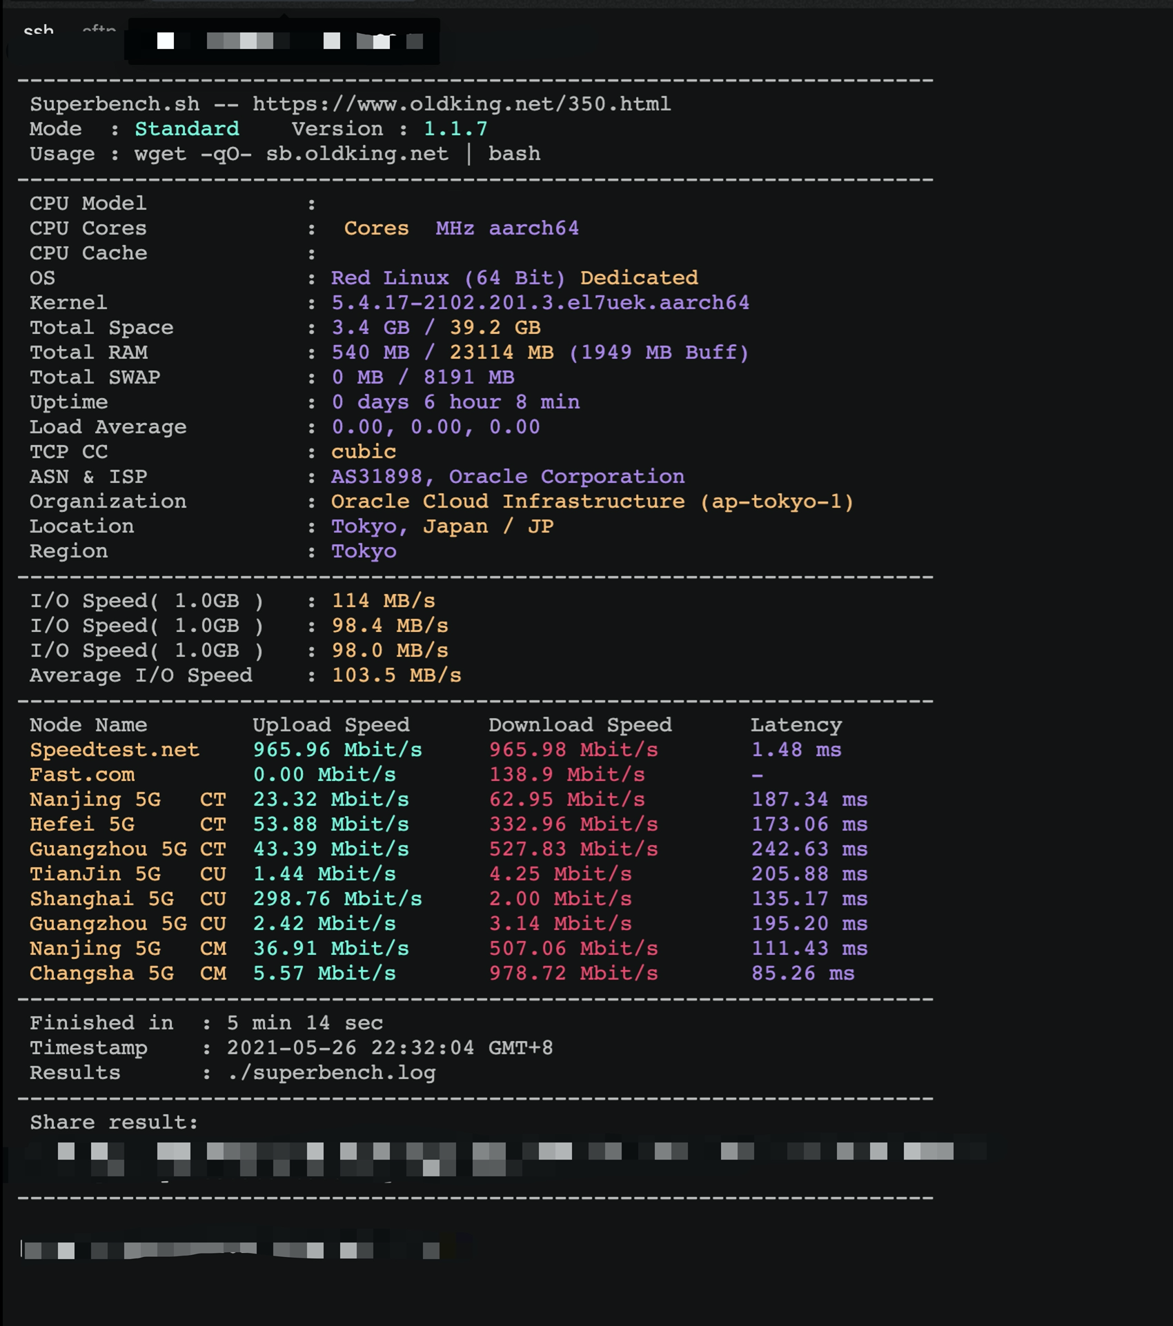The image size is (1173, 1326).
Task: Select Nanjing 5G CM download 507.06 Mbit/s
Action: (x=573, y=949)
